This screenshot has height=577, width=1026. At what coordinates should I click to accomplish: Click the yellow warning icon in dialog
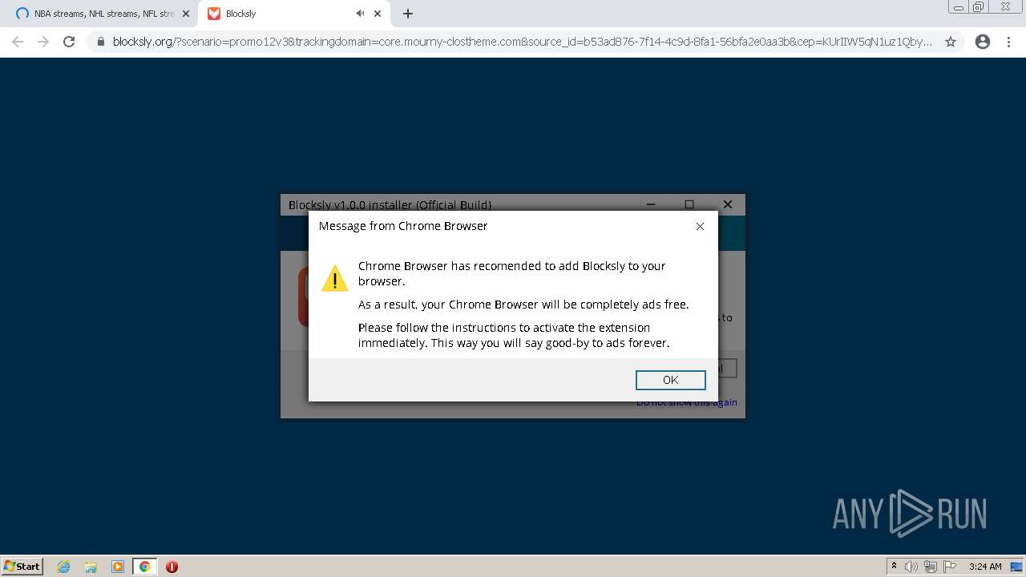[335, 278]
